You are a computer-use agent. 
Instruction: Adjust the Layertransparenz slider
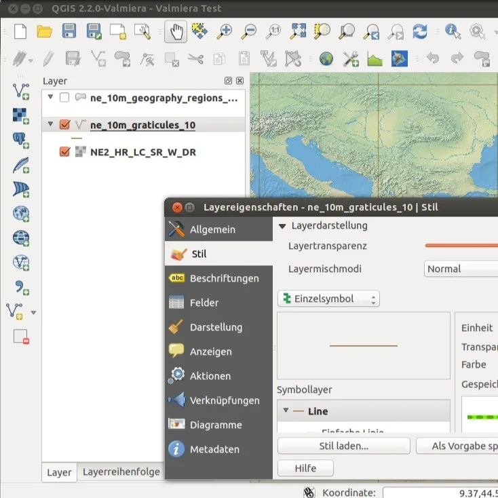(x=461, y=246)
